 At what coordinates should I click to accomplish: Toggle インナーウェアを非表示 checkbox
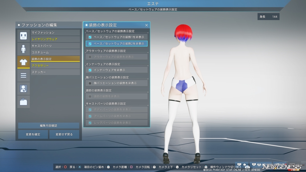pos(90,70)
